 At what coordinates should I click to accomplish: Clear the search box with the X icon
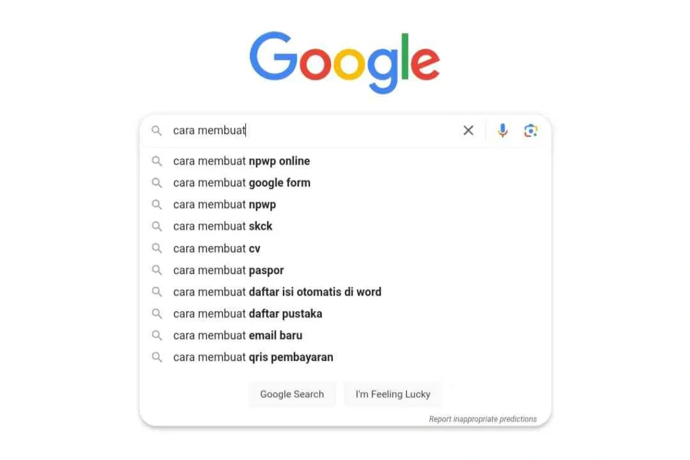click(468, 130)
